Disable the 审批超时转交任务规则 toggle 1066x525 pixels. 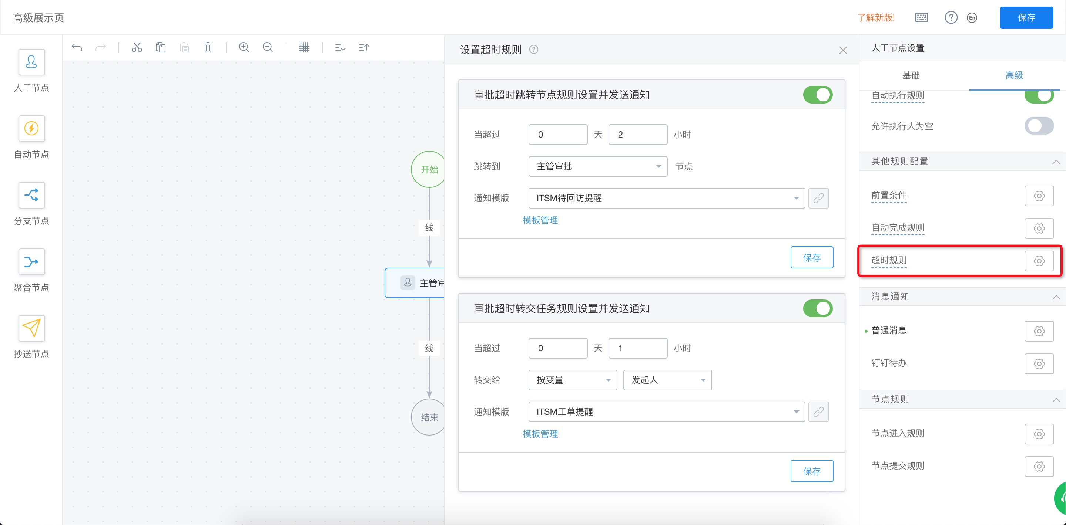[x=817, y=308]
